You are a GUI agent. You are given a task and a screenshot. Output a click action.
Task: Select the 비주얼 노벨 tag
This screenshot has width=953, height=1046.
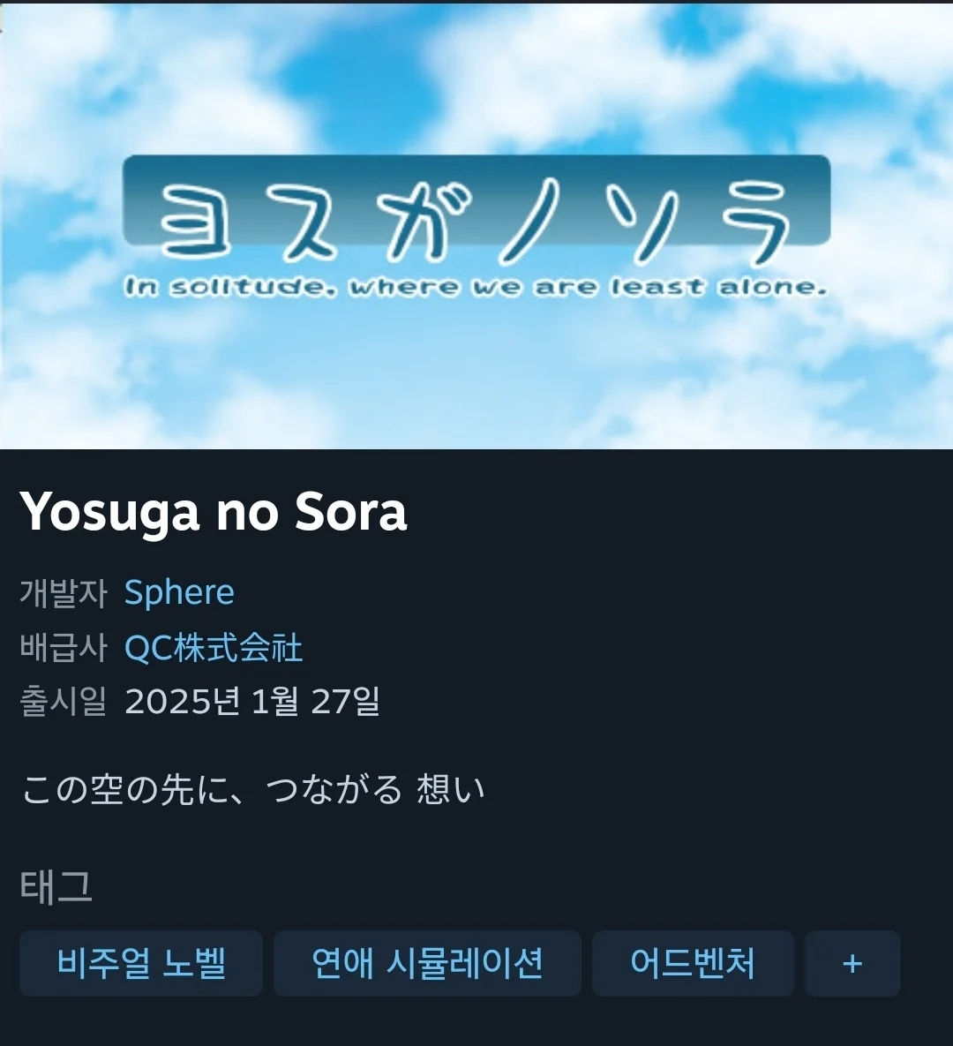pos(140,963)
